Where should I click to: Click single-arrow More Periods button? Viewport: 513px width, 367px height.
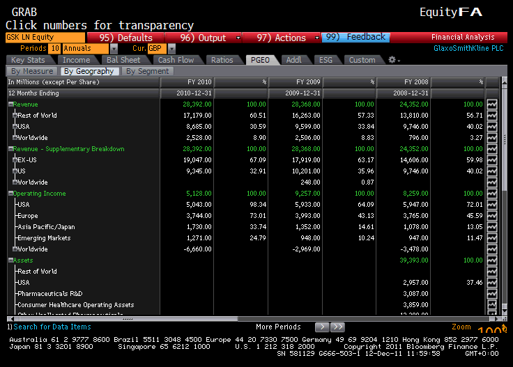[322, 327]
